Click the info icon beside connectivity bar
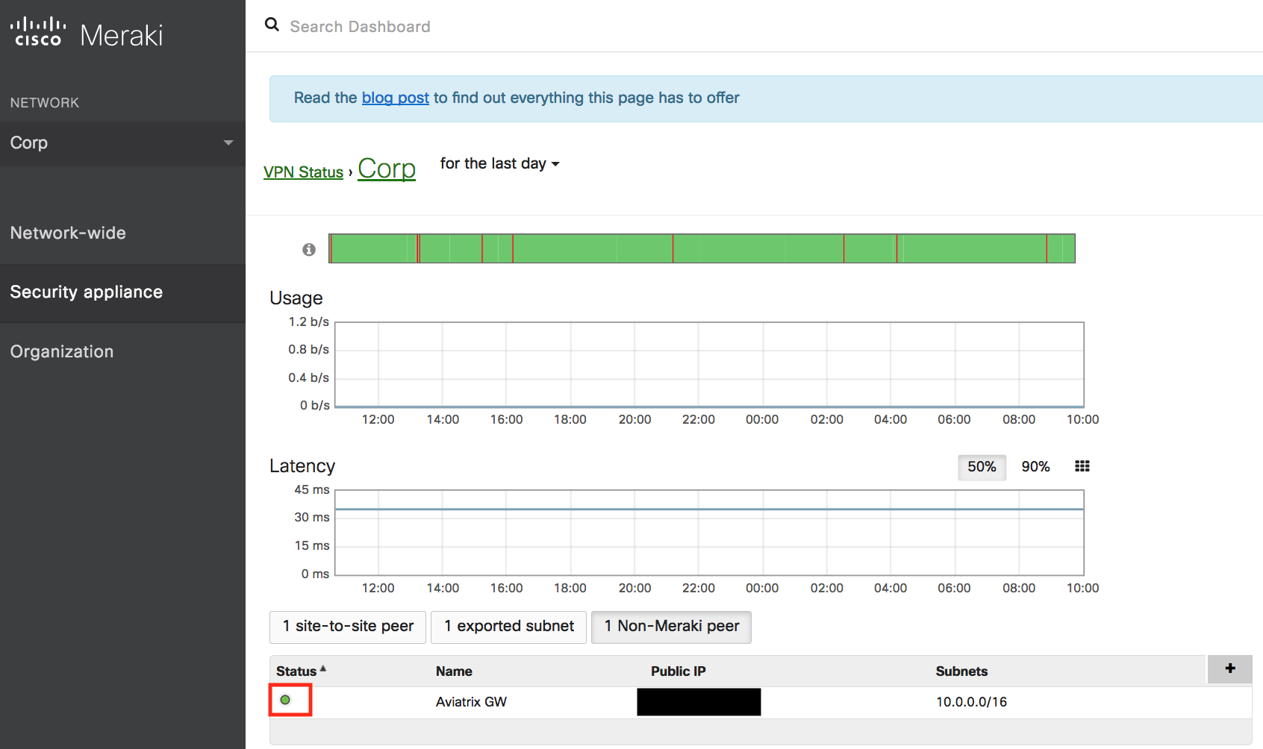The image size is (1263, 749). 309,249
